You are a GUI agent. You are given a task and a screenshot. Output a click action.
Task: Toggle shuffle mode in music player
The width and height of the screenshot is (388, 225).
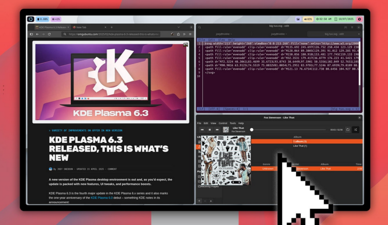coord(355,130)
